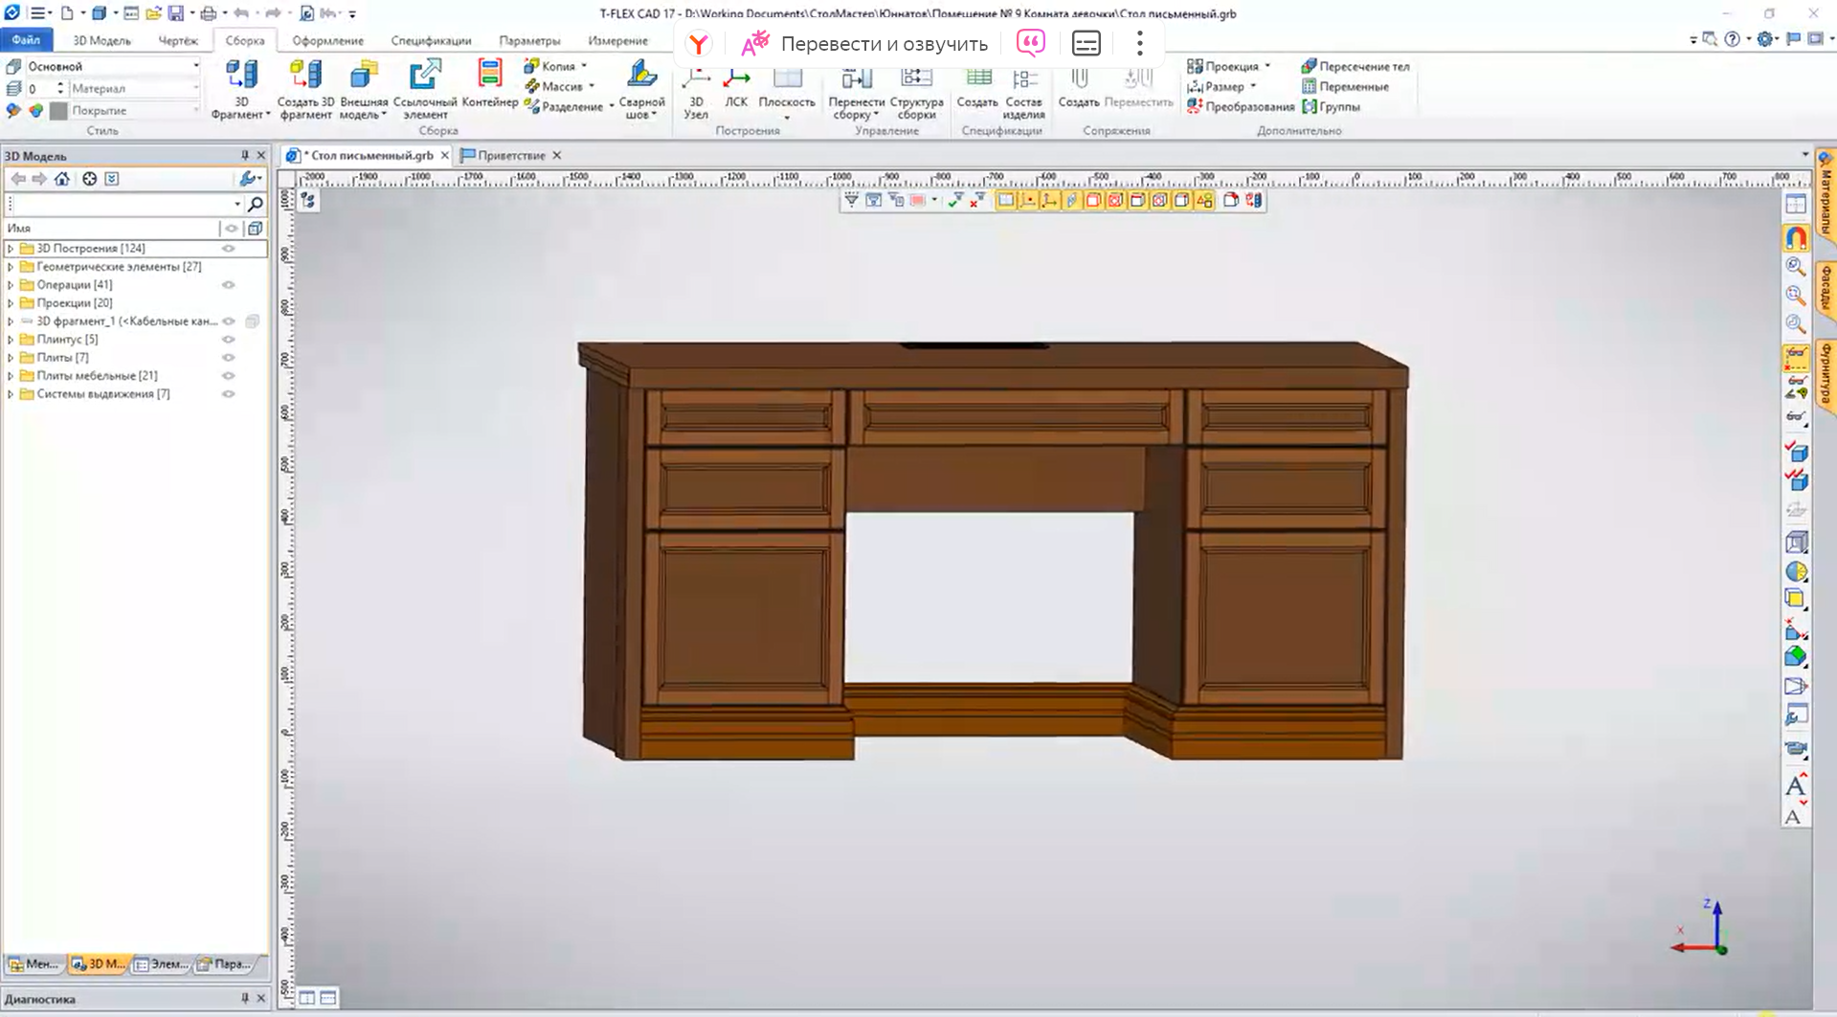Click the ЛСК coordinate system icon

coord(736,89)
